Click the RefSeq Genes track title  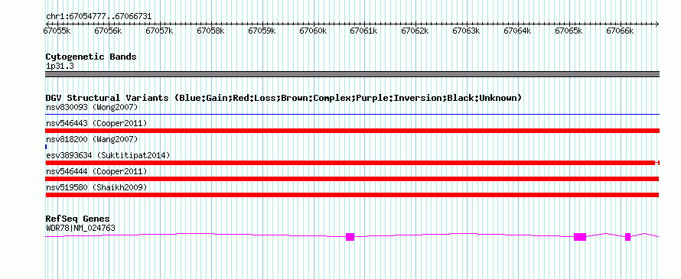pos(77,219)
